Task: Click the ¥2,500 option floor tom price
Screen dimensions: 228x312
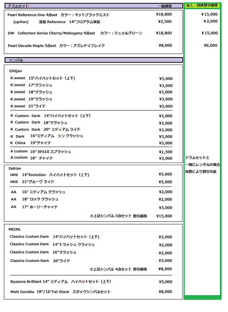Action: pos(165,22)
